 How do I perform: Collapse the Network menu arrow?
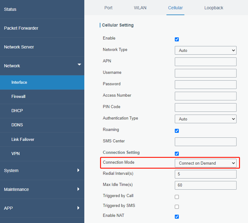(79, 65)
